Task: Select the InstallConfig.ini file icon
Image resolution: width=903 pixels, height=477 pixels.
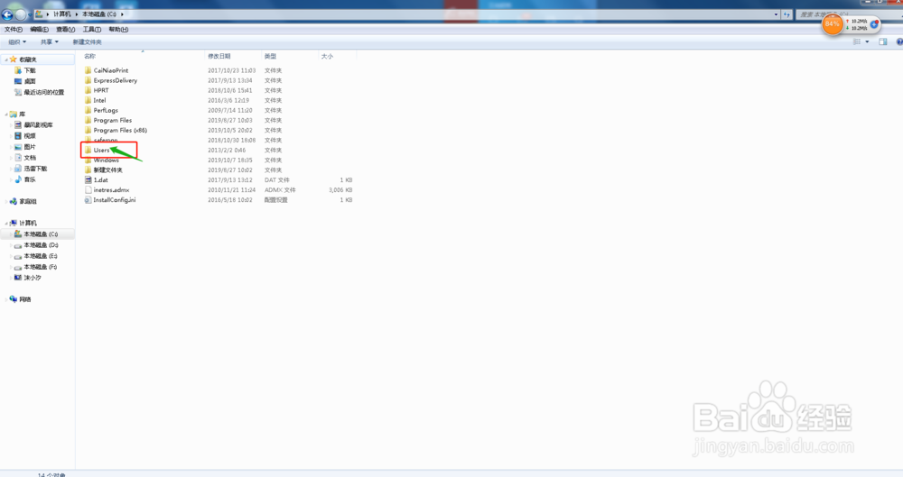Action: [88, 199]
